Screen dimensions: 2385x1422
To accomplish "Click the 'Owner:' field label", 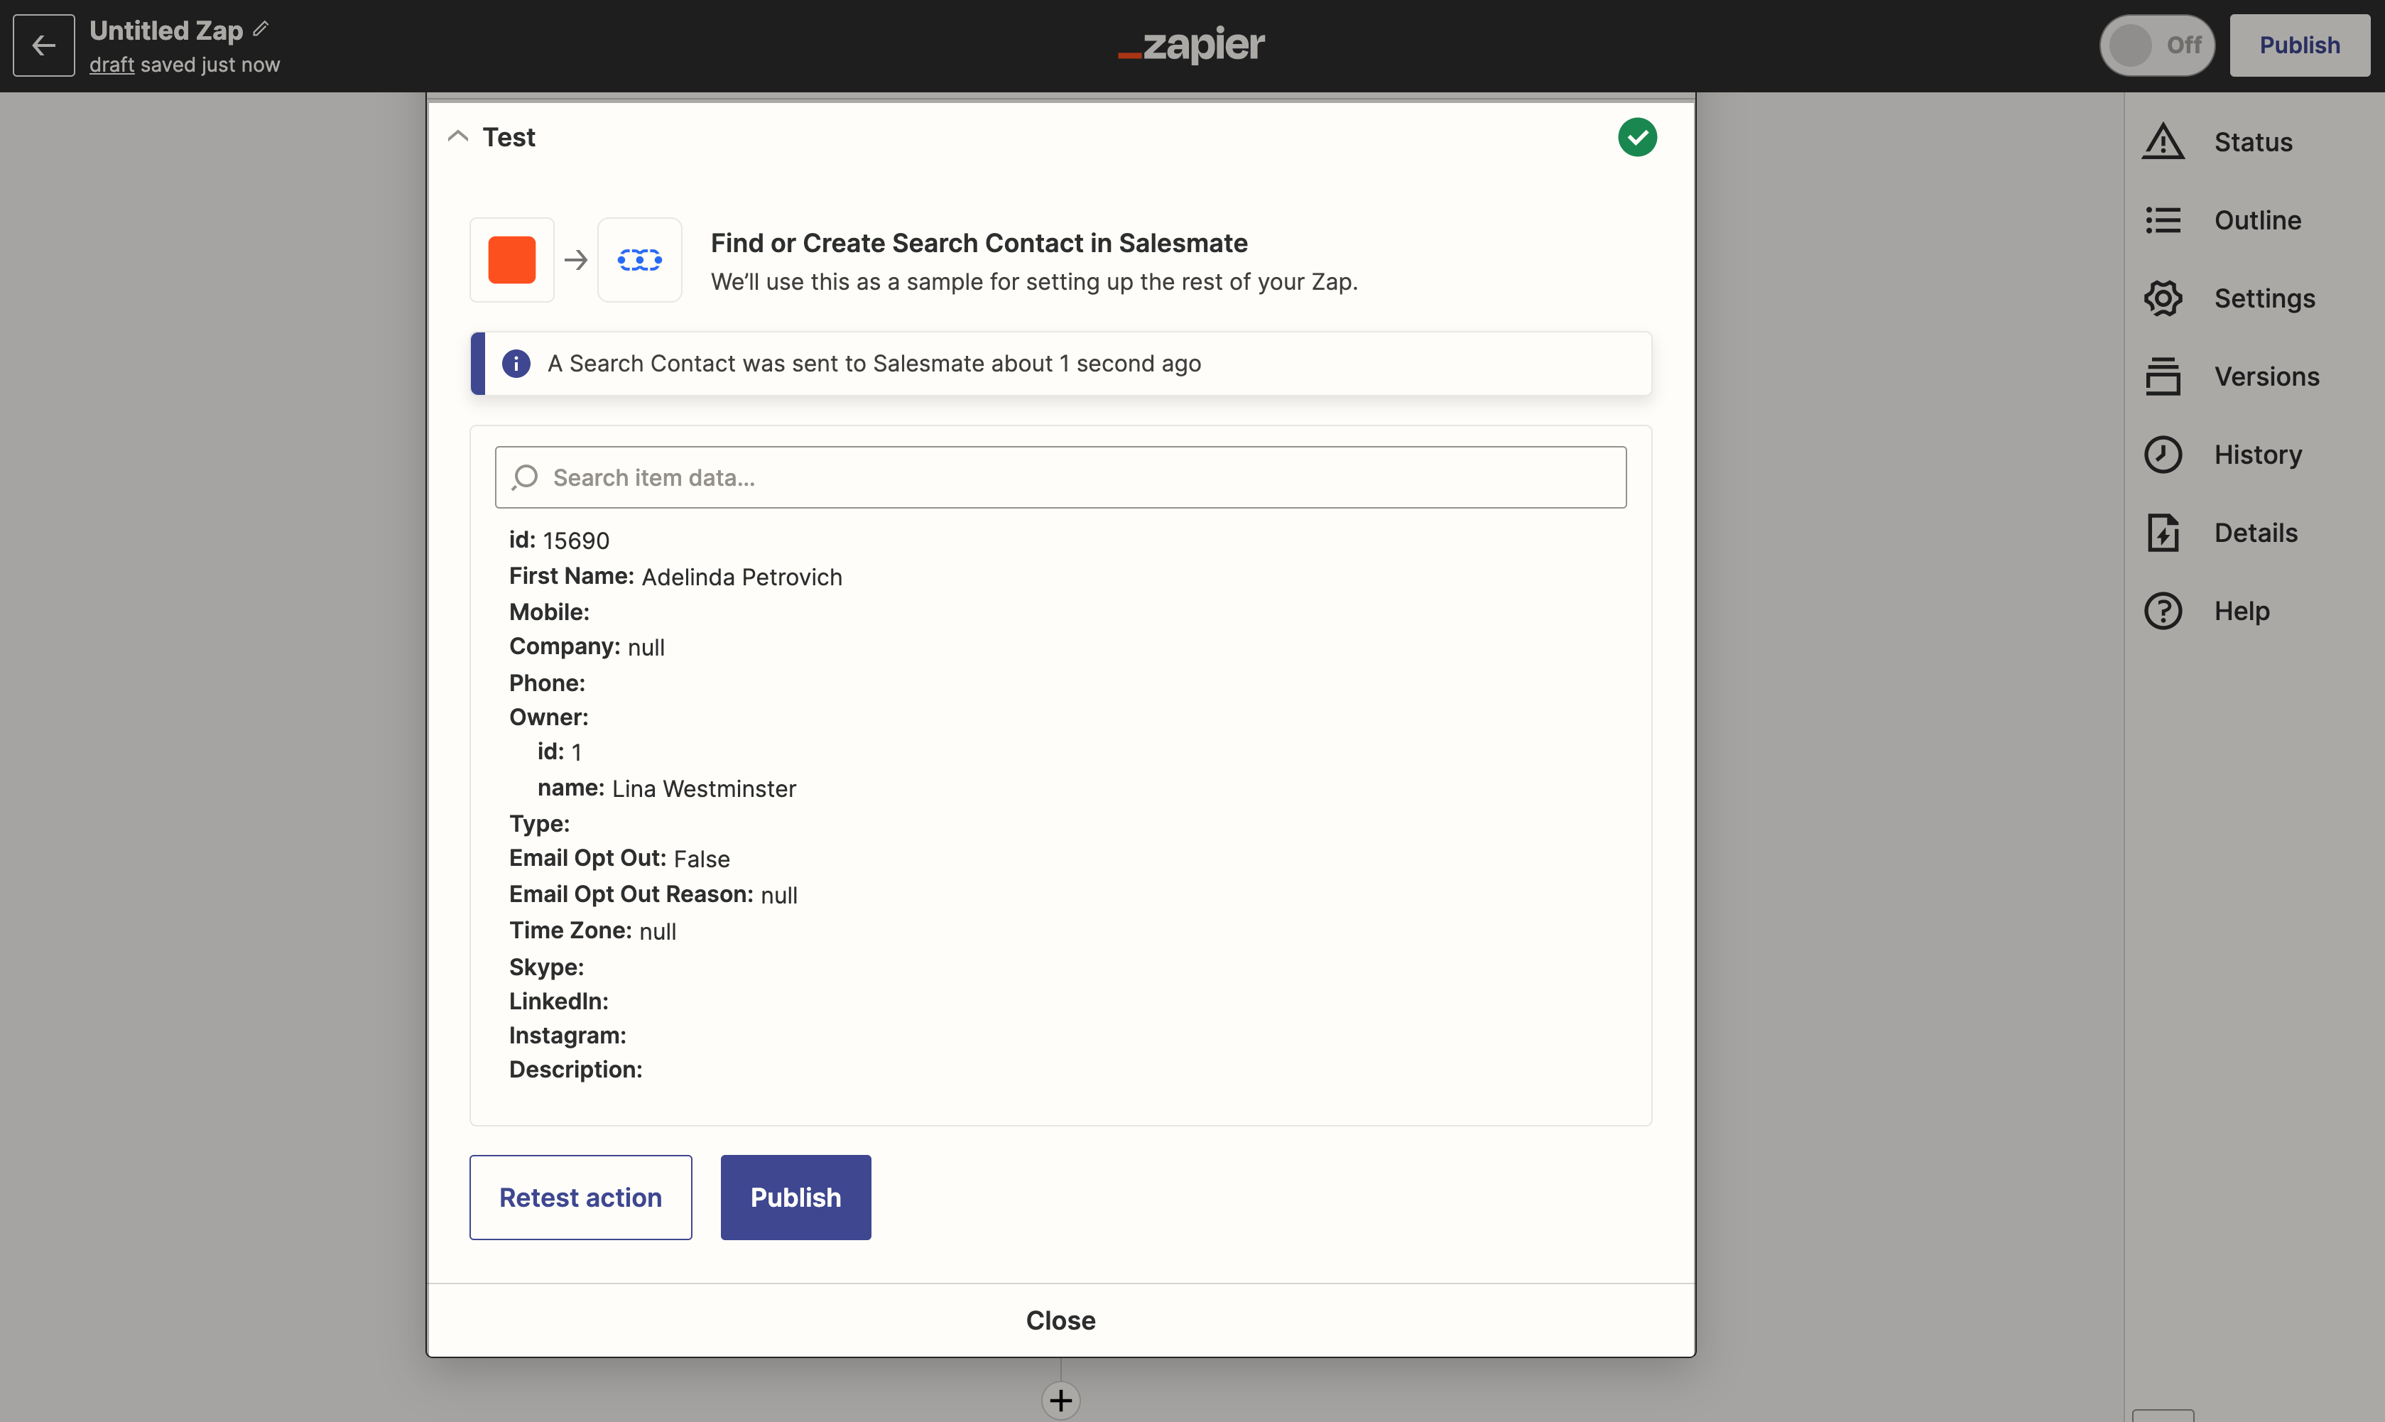I will [548, 717].
